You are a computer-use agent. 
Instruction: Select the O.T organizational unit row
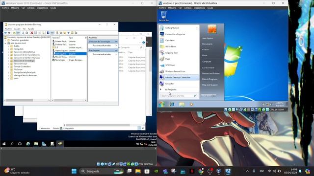[69, 47]
